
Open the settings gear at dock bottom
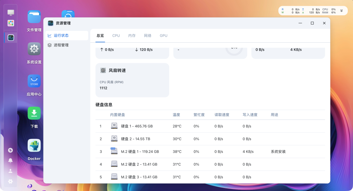tap(10, 181)
